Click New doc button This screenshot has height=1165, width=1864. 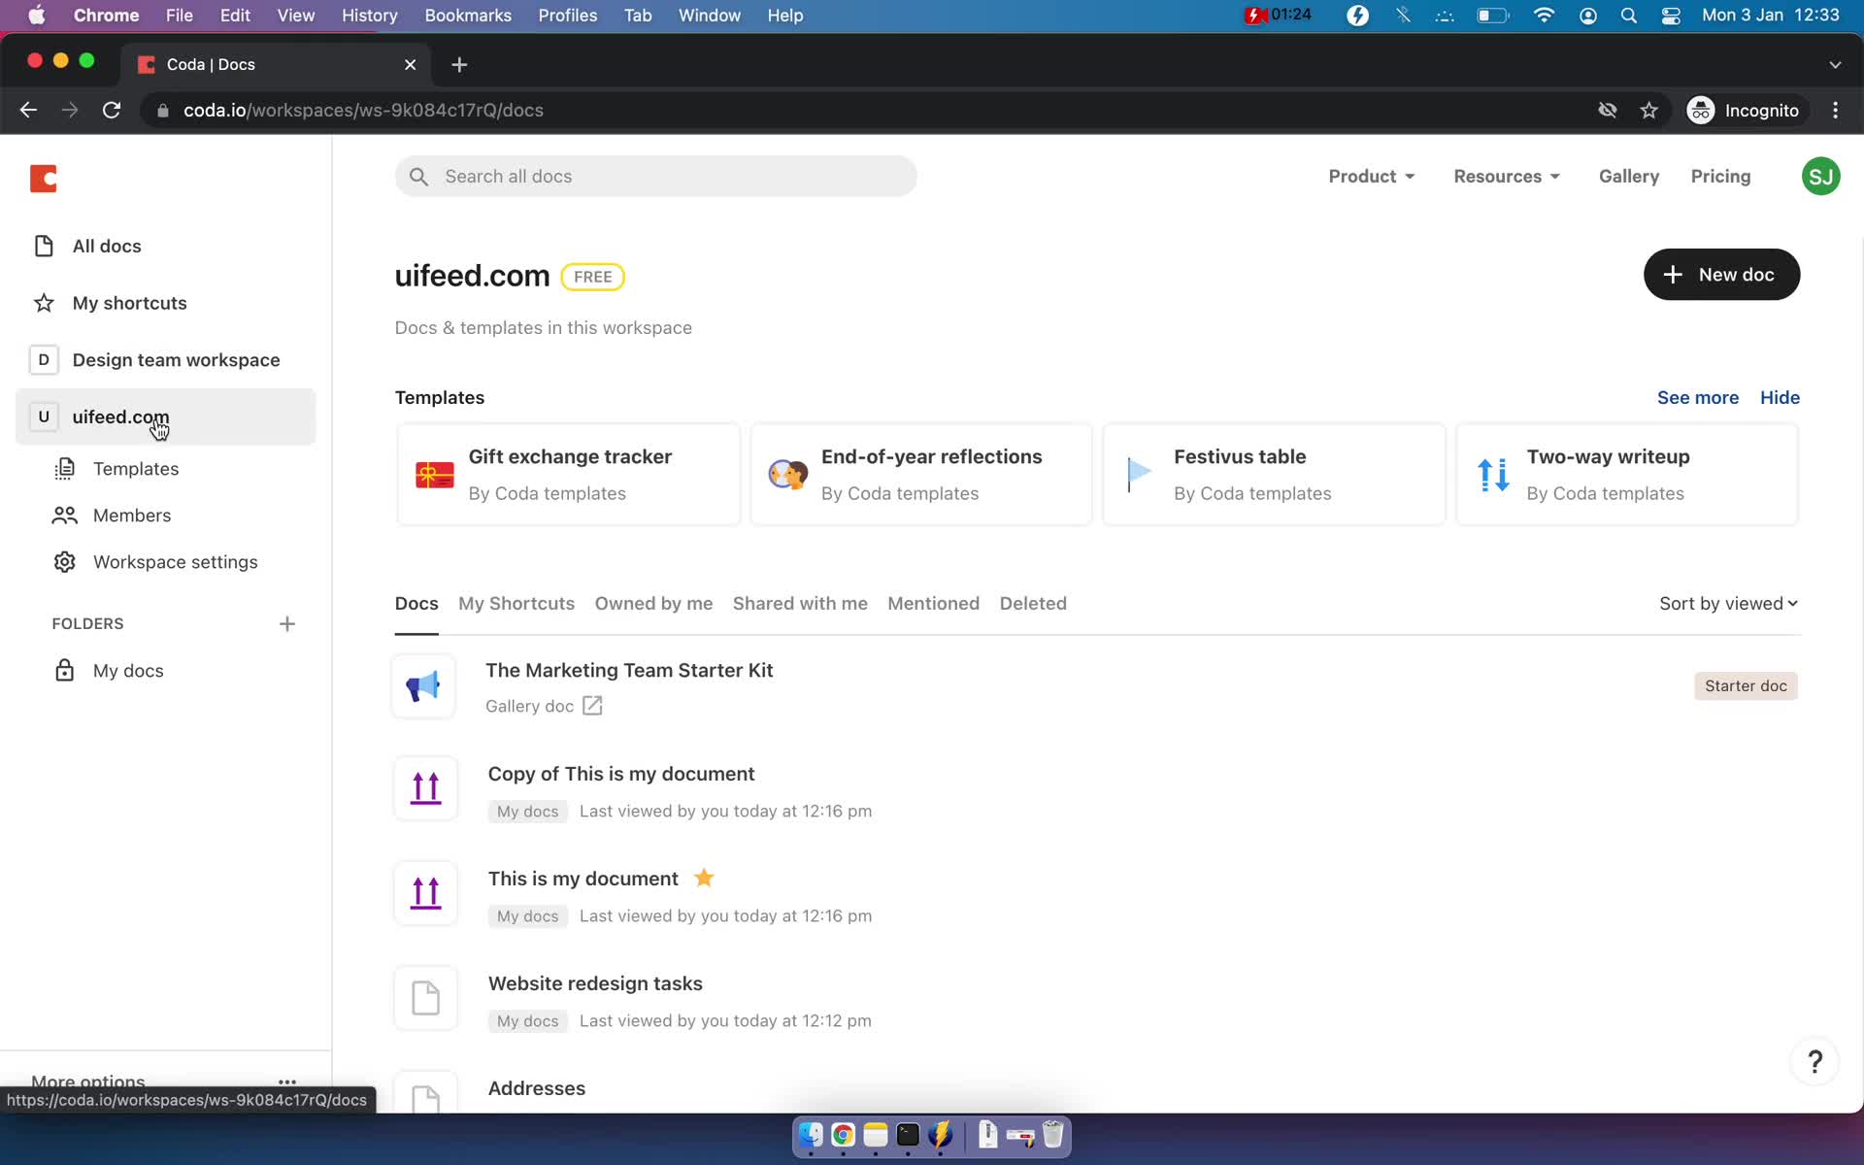click(x=1721, y=274)
